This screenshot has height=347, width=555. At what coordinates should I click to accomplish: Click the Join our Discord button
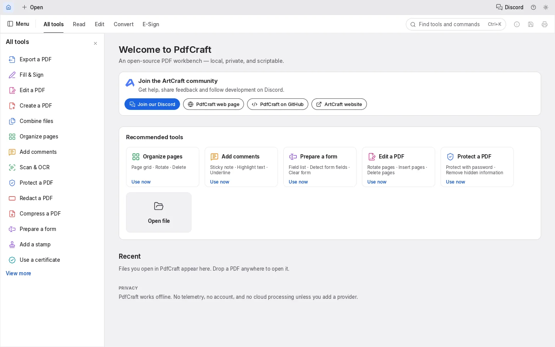(x=152, y=104)
